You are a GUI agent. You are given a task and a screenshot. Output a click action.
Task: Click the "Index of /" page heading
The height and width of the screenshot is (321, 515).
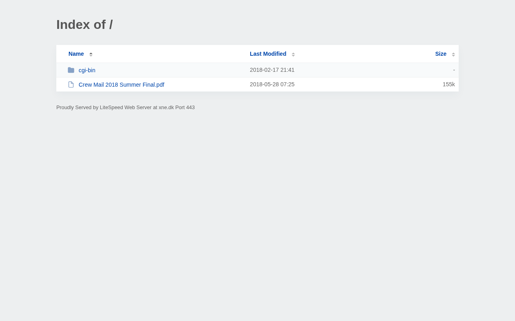pyautogui.click(x=84, y=24)
